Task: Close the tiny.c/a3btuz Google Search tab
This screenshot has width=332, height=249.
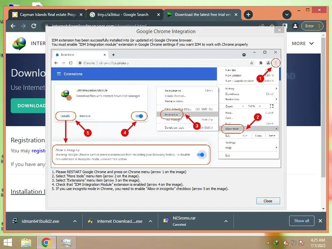Action: (x=158, y=15)
